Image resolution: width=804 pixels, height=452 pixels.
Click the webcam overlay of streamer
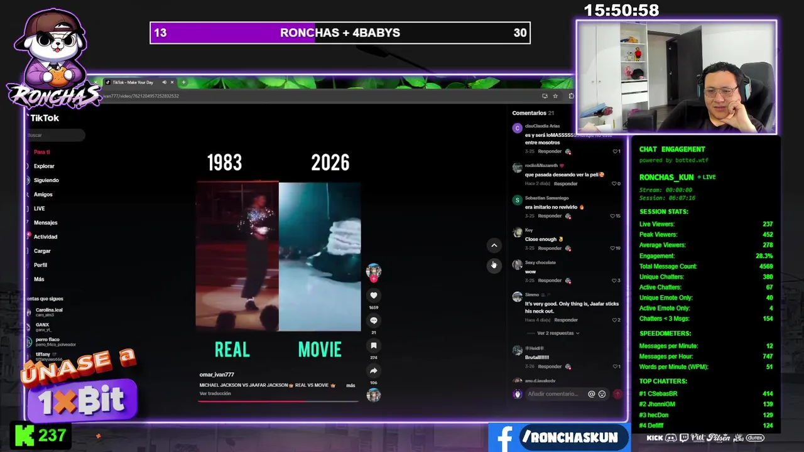[x=676, y=77]
